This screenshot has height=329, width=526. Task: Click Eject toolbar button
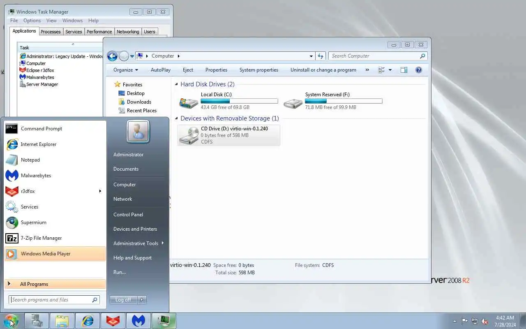(x=188, y=70)
